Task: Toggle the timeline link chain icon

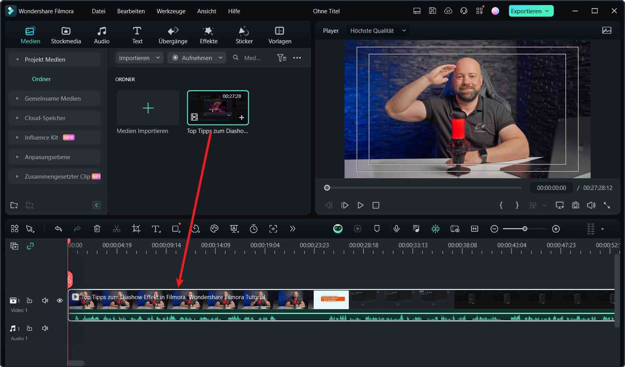Action: [x=30, y=246]
